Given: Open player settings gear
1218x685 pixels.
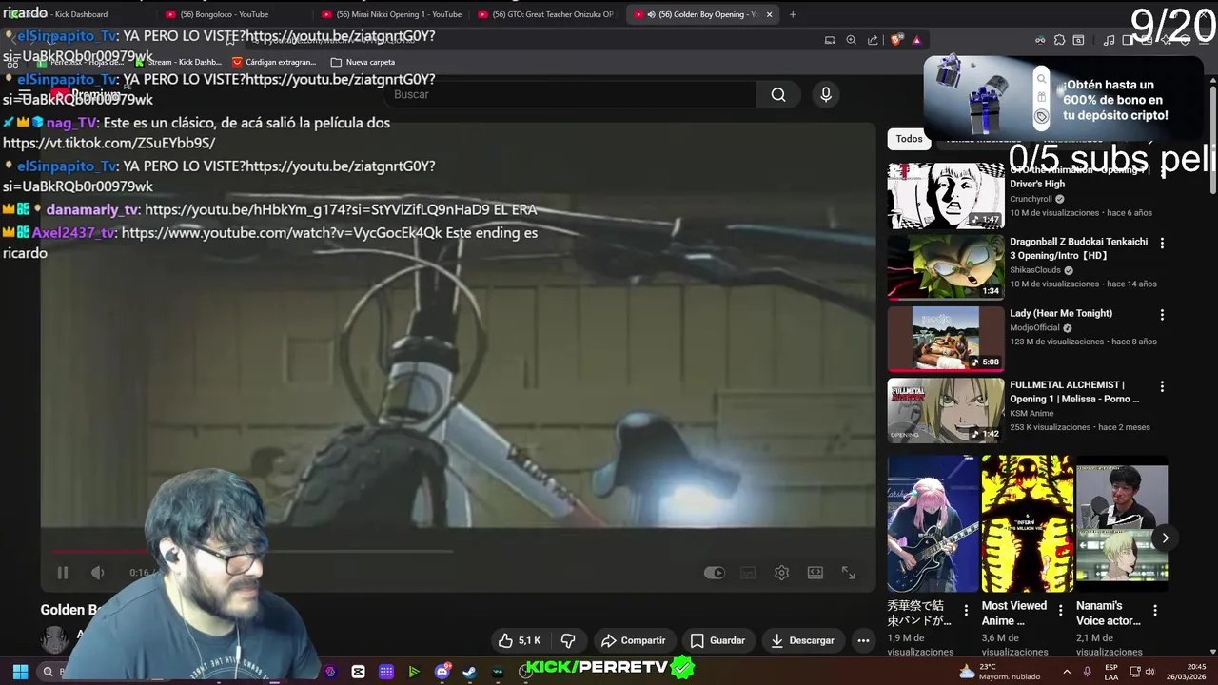Looking at the screenshot, I should 781,573.
